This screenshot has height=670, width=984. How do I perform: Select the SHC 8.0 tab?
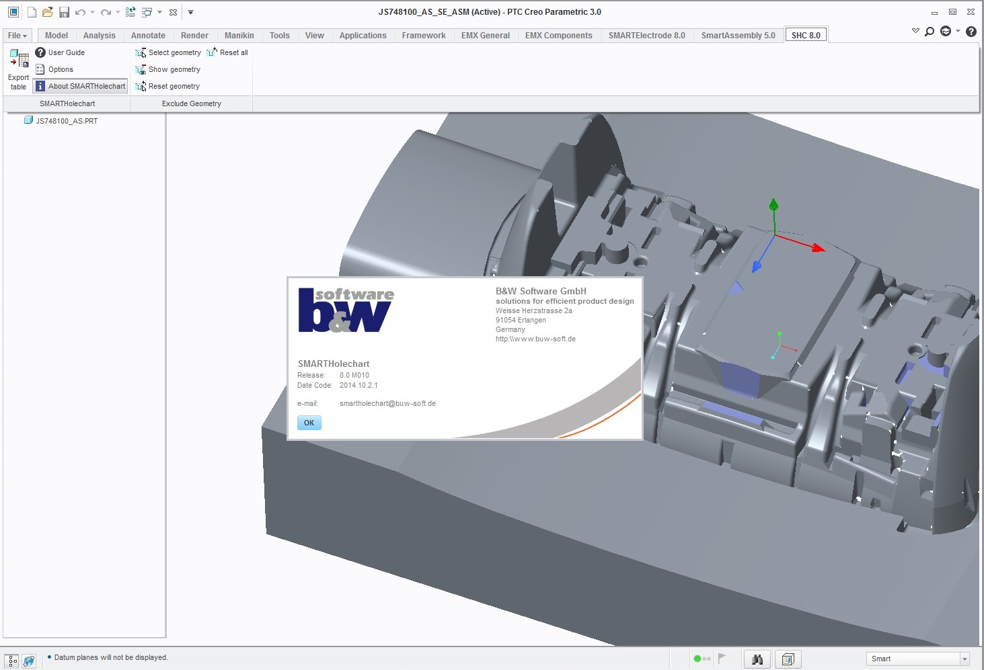click(x=806, y=36)
